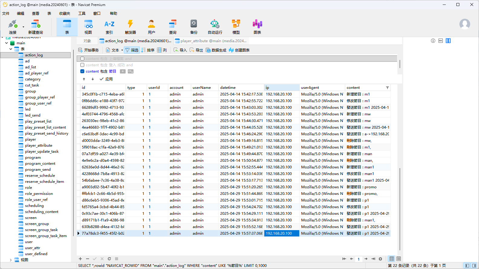Viewport: 479px width, 269px height.
Task: Open the 模型 model toolbar icon
Action: click(236, 27)
